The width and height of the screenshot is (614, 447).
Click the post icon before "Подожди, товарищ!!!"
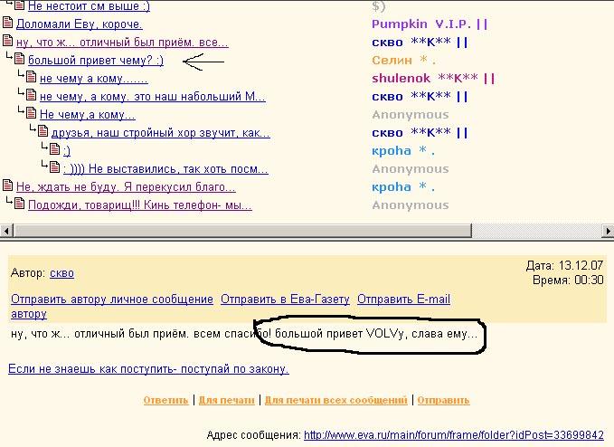[x=20, y=205]
